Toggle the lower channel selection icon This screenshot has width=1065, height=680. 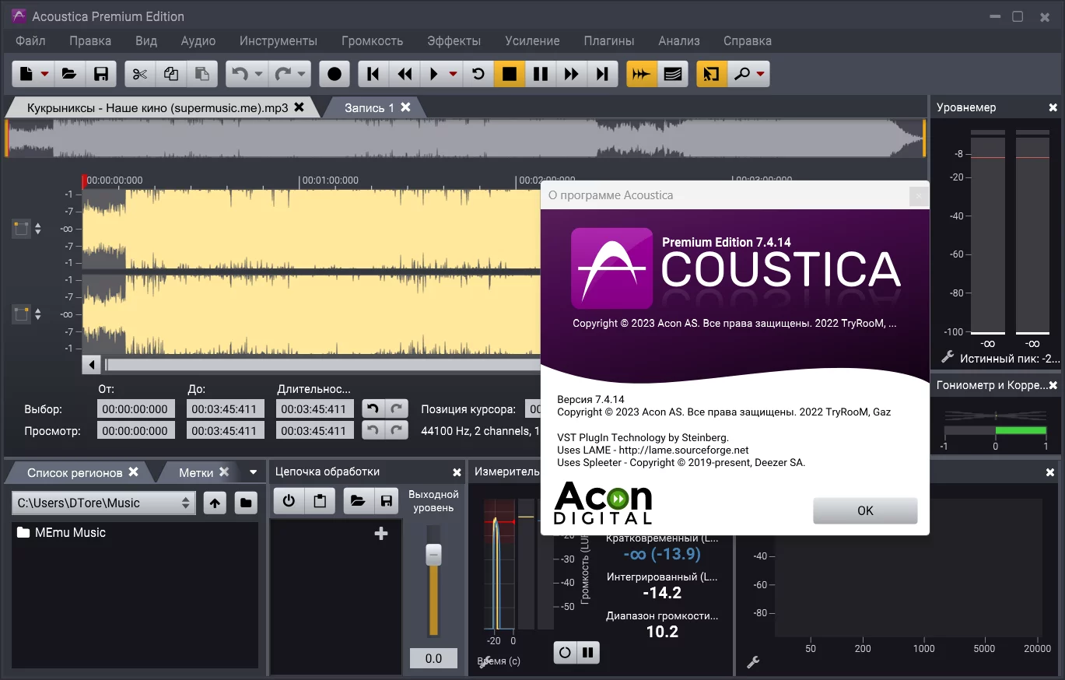click(21, 314)
